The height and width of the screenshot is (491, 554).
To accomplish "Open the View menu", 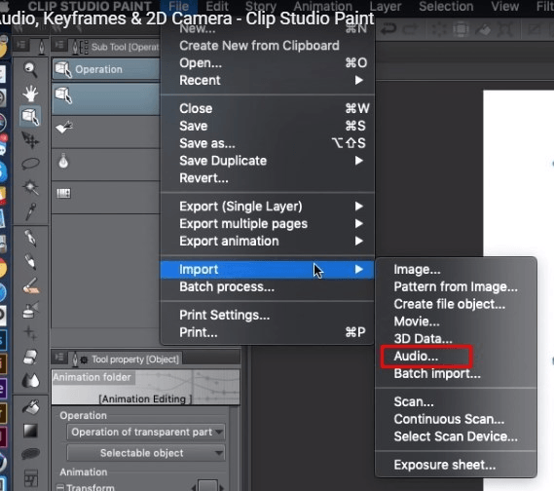I will 505,6.
